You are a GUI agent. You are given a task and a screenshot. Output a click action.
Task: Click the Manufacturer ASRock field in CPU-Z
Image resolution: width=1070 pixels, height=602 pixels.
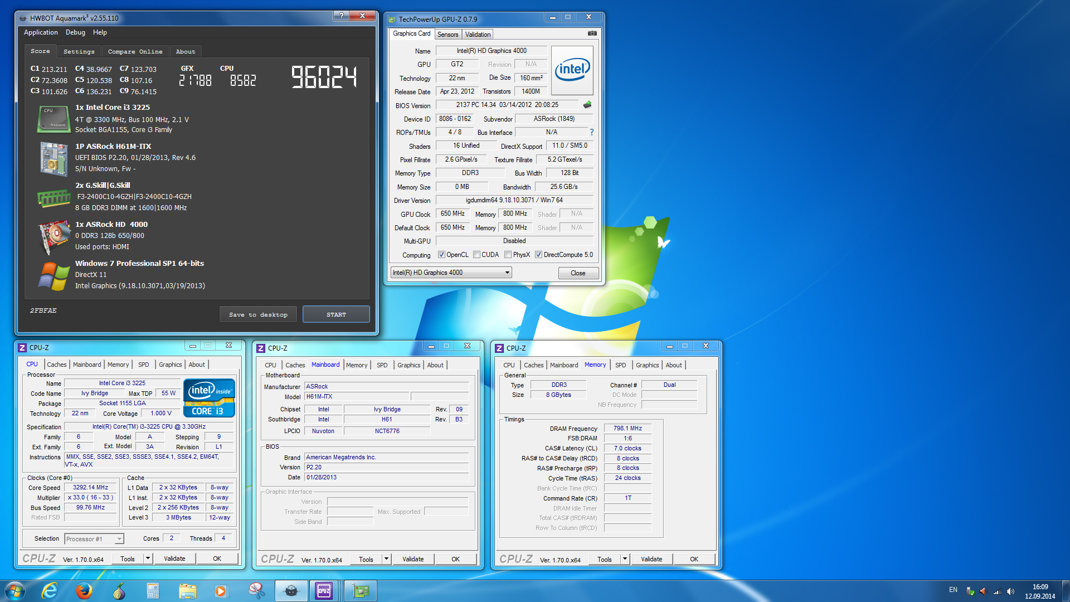click(x=387, y=386)
